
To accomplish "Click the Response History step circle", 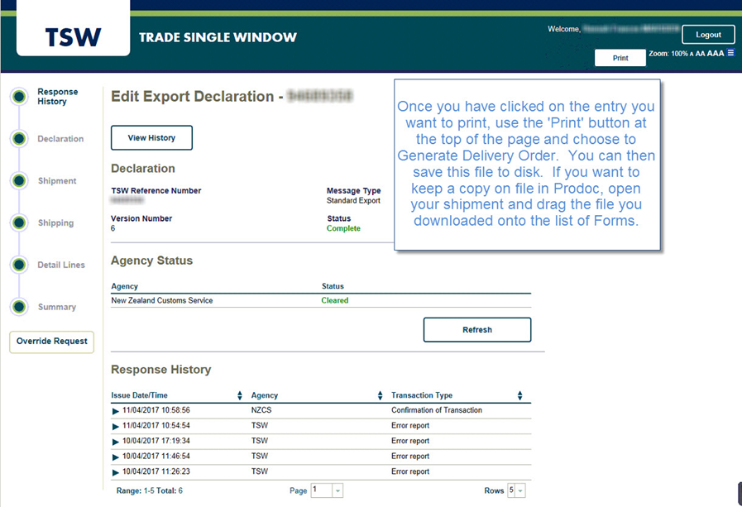I will coord(19,97).
